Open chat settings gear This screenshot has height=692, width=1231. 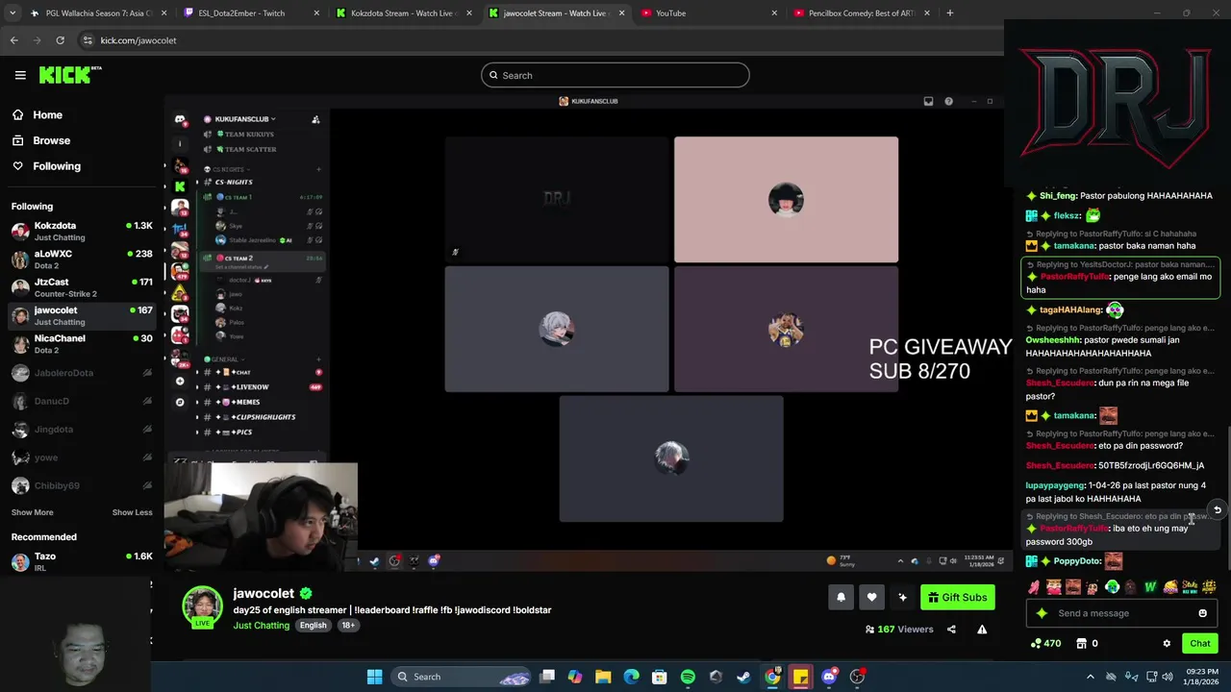pyautogui.click(x=1167, y=643)
